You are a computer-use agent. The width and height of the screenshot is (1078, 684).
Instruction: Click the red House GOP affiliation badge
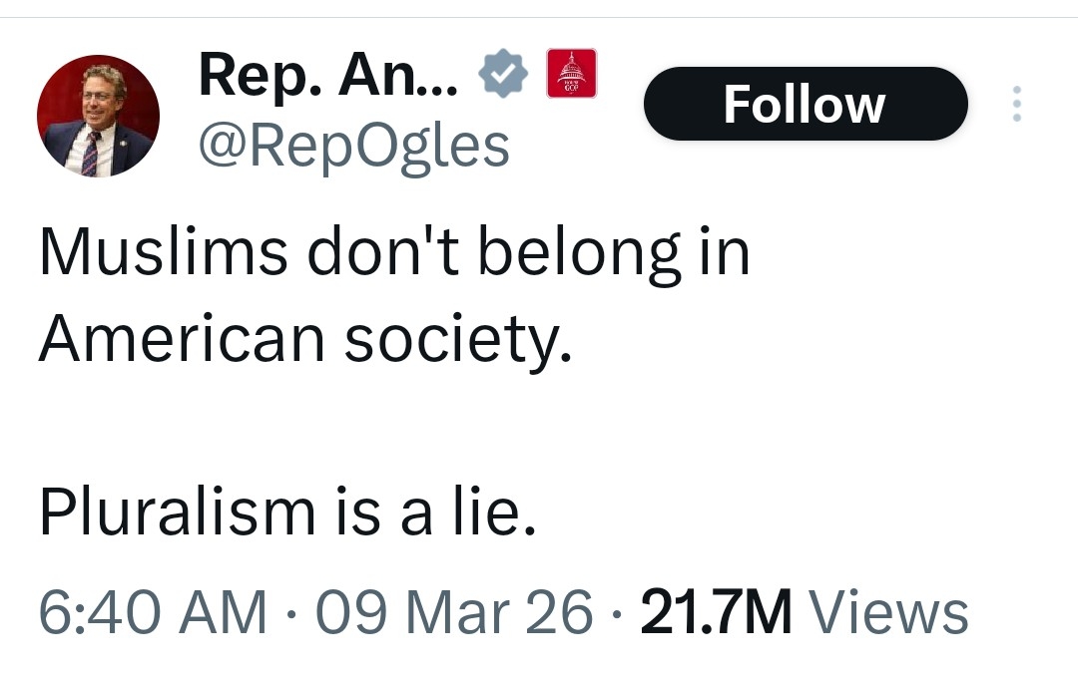click(571, 73)
